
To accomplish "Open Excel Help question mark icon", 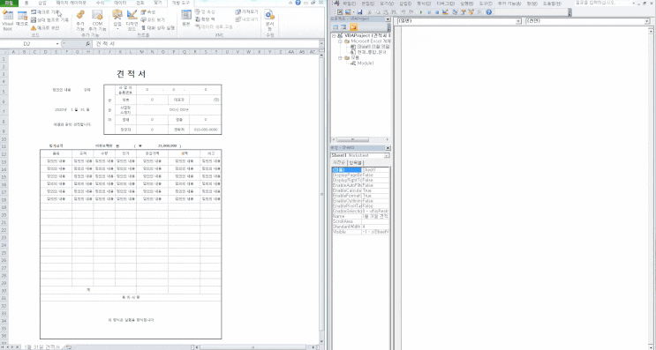I will [298, 3].
